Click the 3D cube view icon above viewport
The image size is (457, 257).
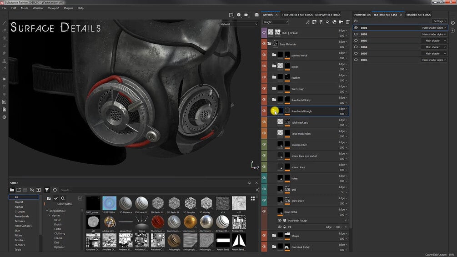click(239, 15)
